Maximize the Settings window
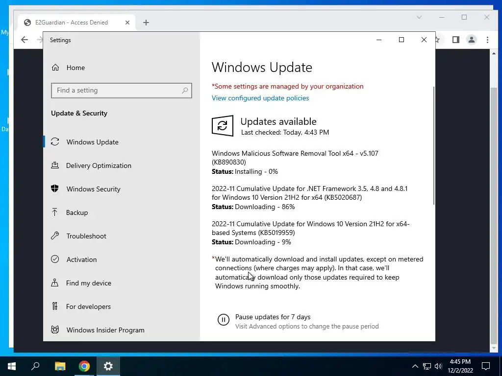 [401, 40]
